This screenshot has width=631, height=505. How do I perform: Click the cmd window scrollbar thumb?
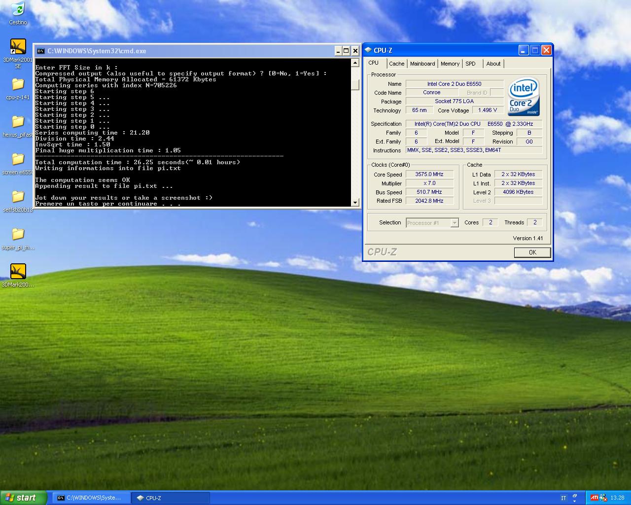pyautogui.click(x=355, y=84)
